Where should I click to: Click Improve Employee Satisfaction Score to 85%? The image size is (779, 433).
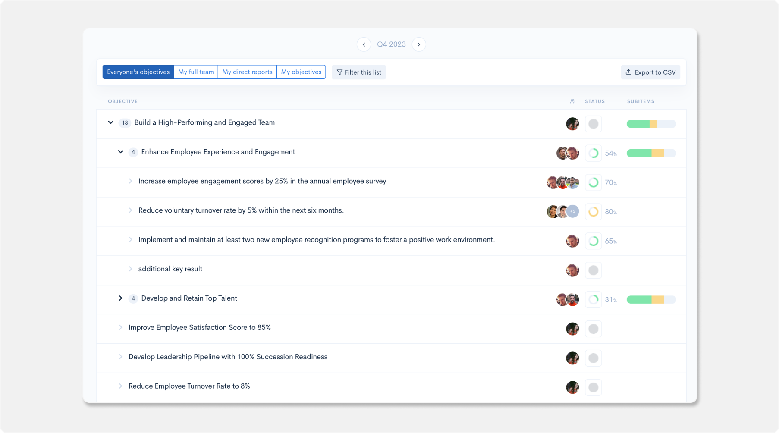click(199, 327)
